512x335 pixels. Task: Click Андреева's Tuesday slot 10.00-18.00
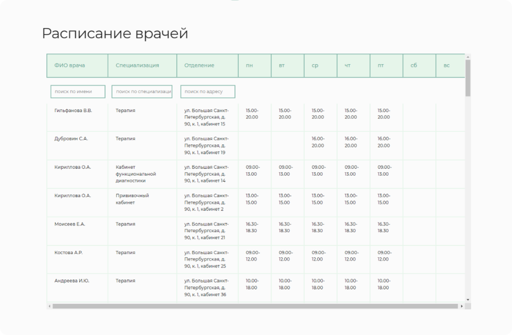pyautogui.click(x=285, y=284)
